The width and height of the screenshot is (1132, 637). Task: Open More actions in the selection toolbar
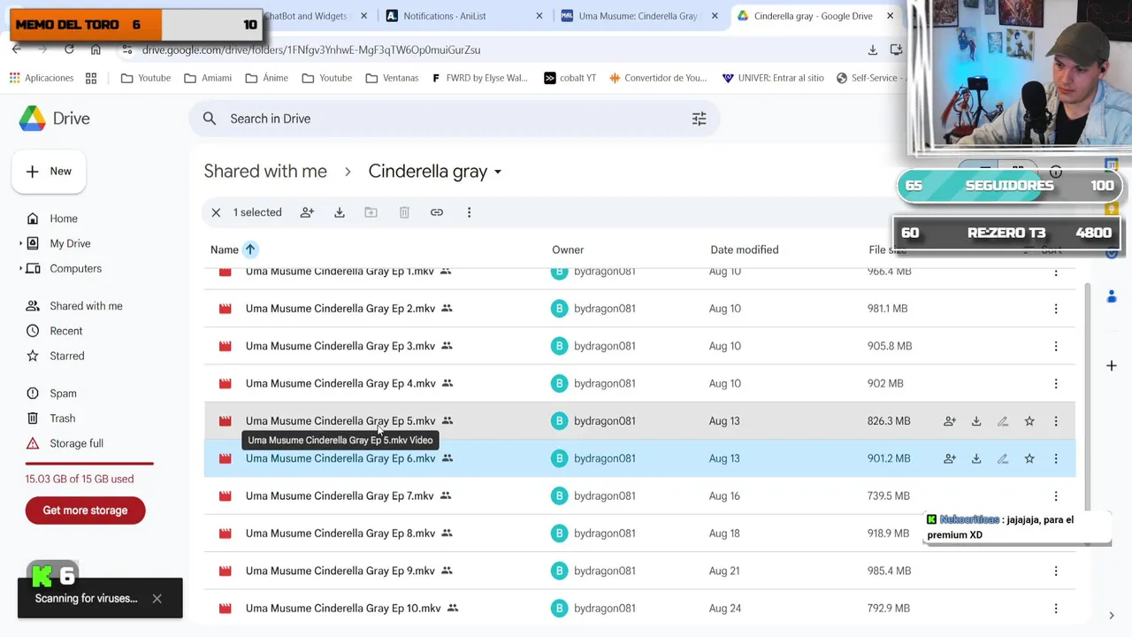click(469, 212)
